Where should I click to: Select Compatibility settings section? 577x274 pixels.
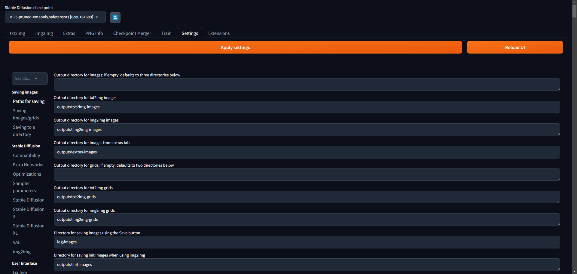(26, 155)
